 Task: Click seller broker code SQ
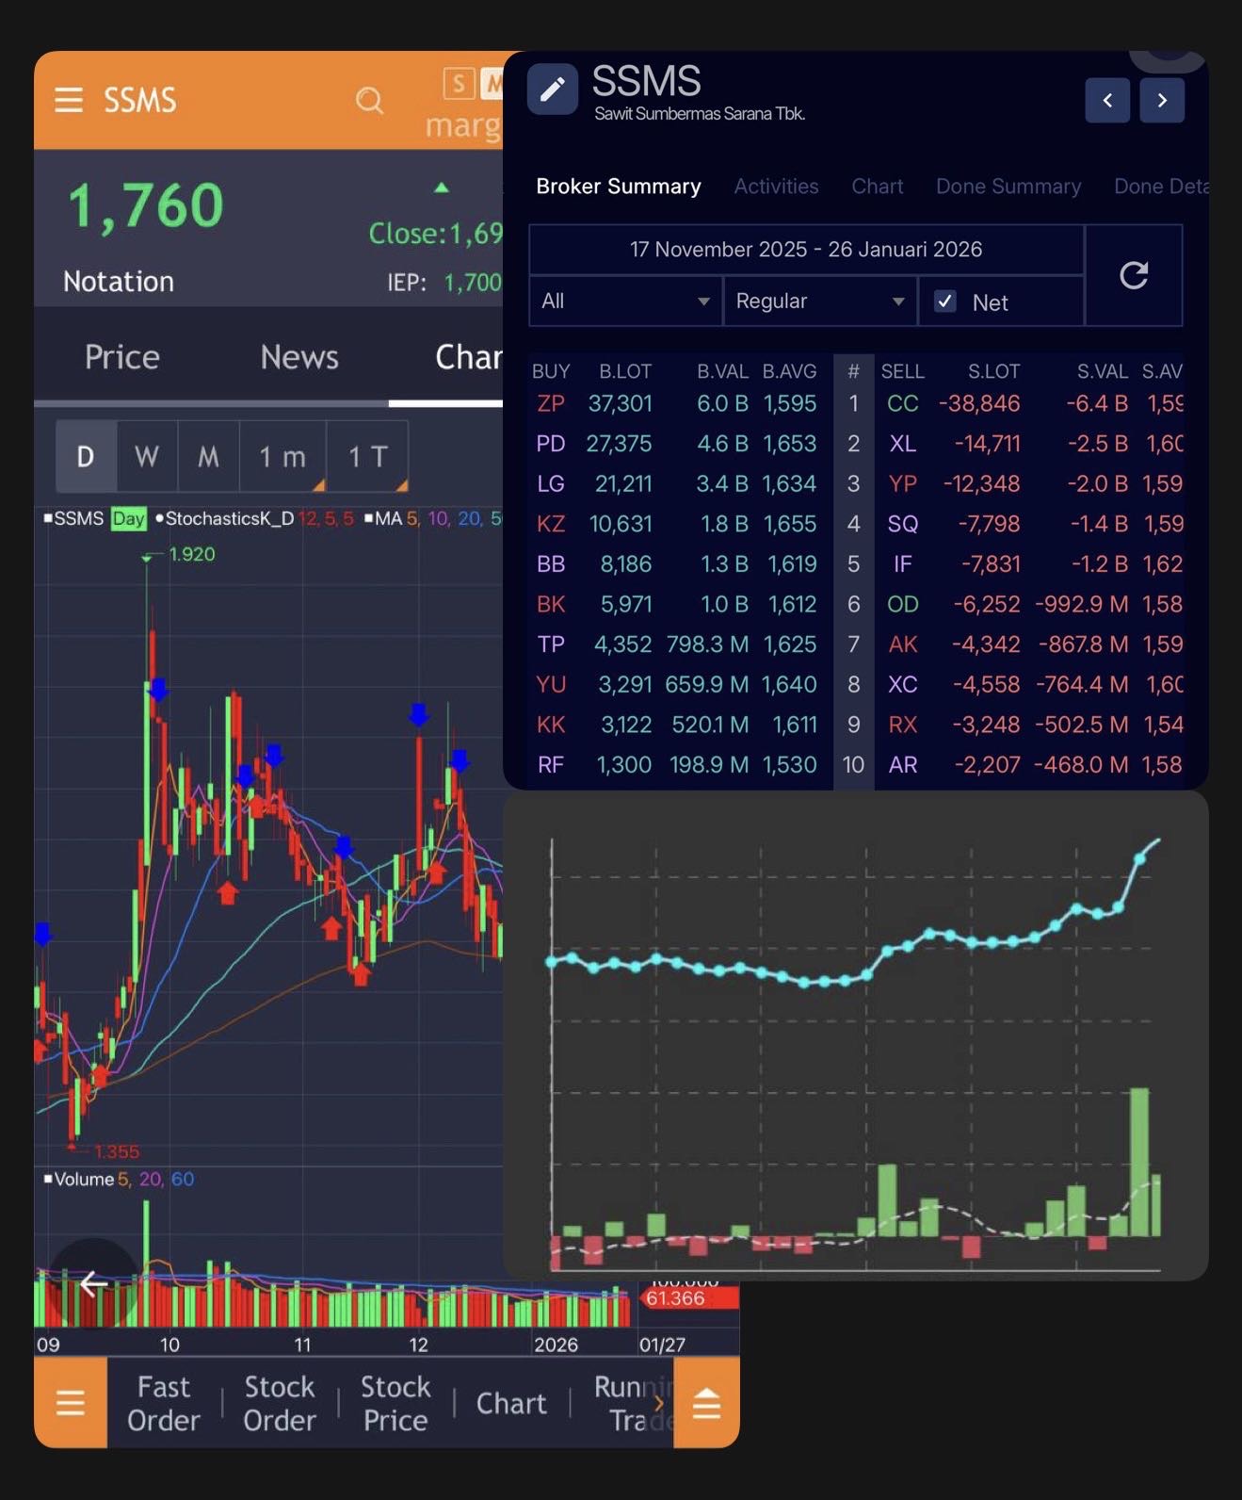(903, 524)
